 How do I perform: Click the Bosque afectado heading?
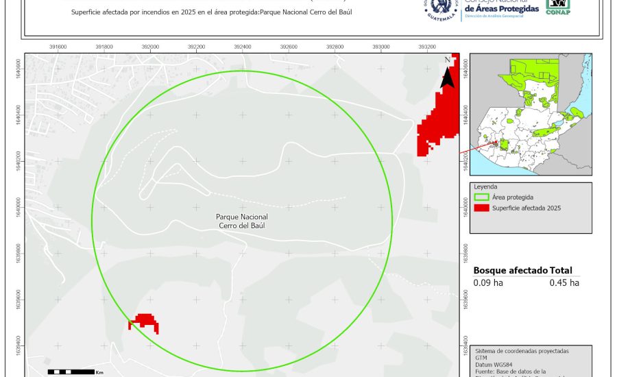click(510, 270)
